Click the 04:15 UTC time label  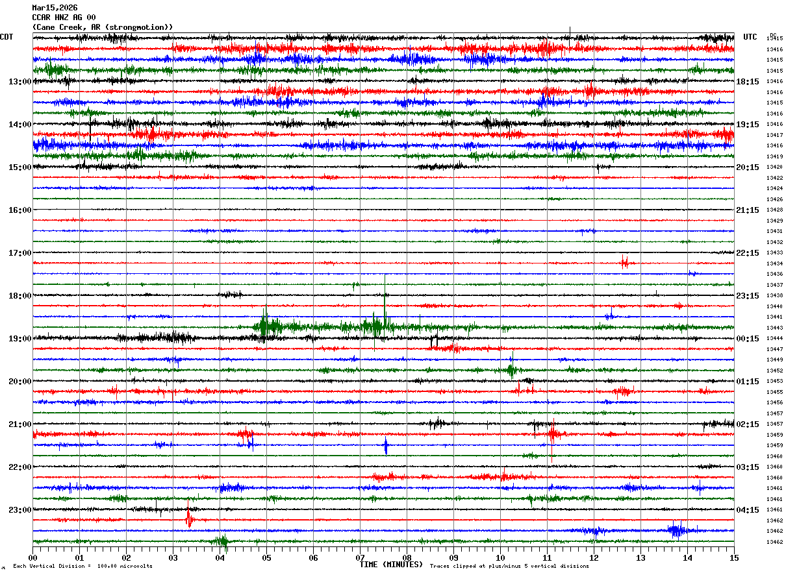(x=748, y=510)
